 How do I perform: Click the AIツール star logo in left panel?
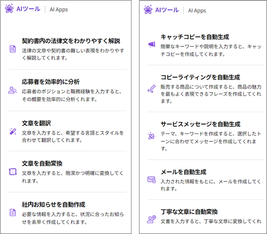click(x=9, y=8)
